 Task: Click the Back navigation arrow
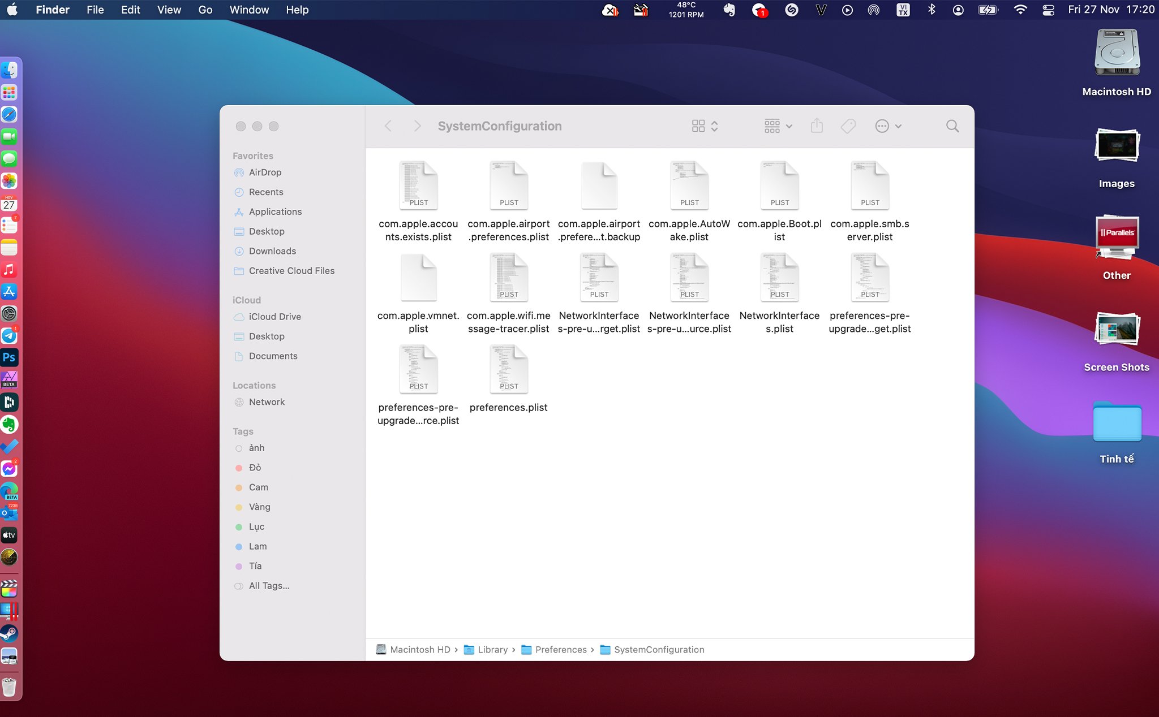[x=388, y=126]
